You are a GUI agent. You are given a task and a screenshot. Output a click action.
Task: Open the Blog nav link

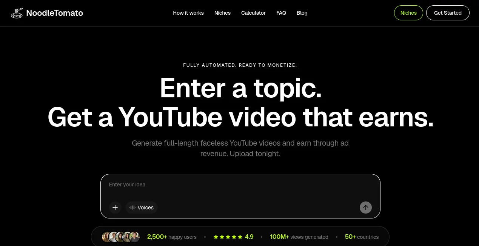click(302, 13)
